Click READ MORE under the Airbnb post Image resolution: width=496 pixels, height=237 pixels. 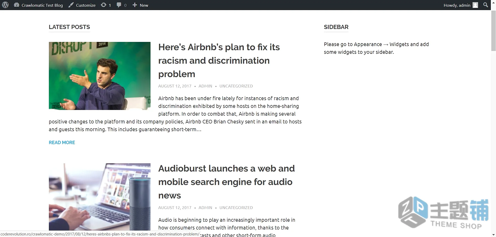(x=62, y=143)
